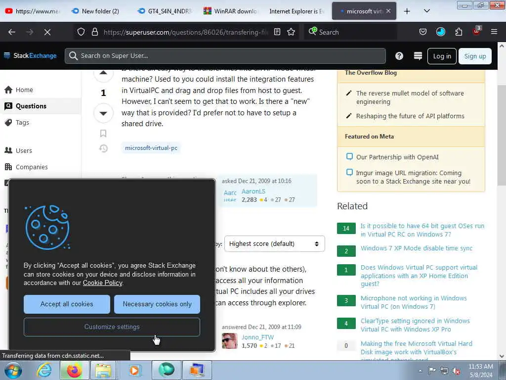Open Stack Exchange sites list icon
This screenshot has width=506, height=380.
pyautogui.click(x=418, y=56)
